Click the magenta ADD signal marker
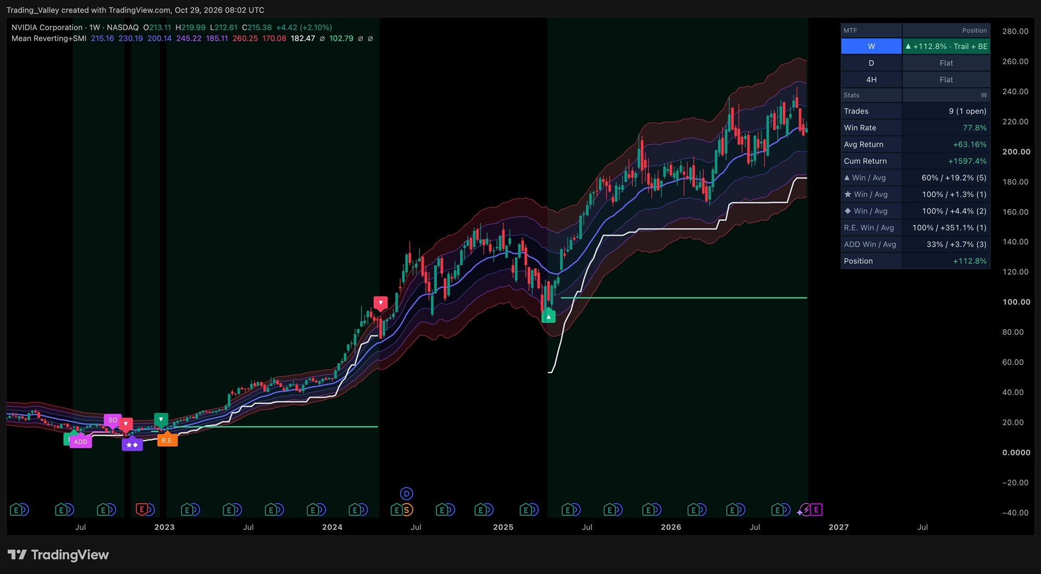This screenshot has height=574, width=1041. (81, 442)
